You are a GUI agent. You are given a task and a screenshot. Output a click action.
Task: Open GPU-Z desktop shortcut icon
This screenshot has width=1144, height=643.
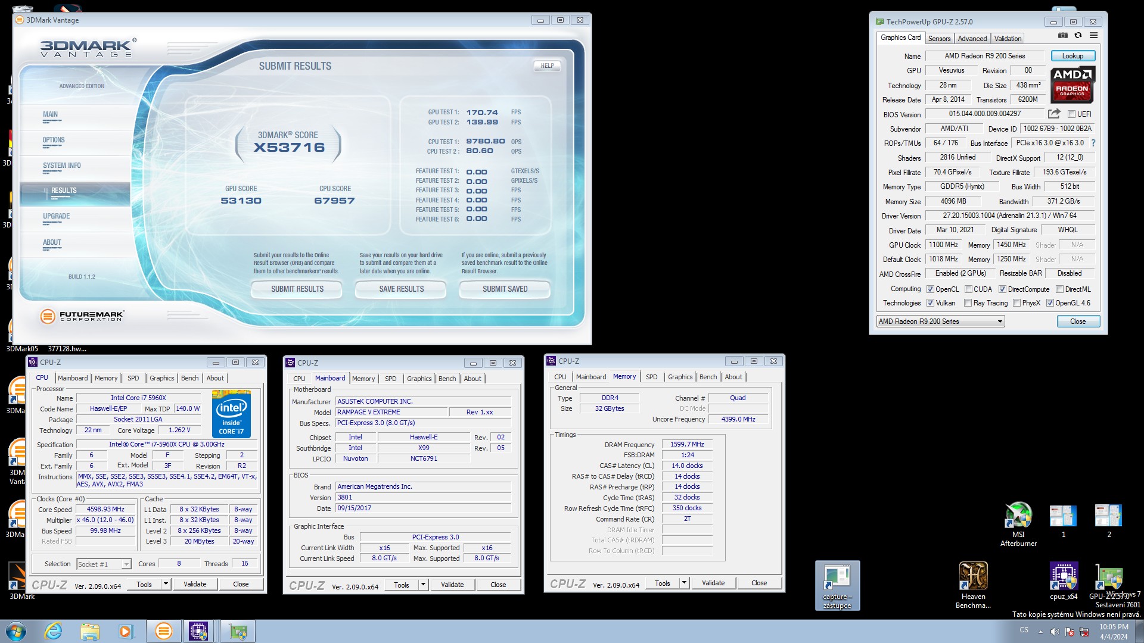pos(1109,580)
